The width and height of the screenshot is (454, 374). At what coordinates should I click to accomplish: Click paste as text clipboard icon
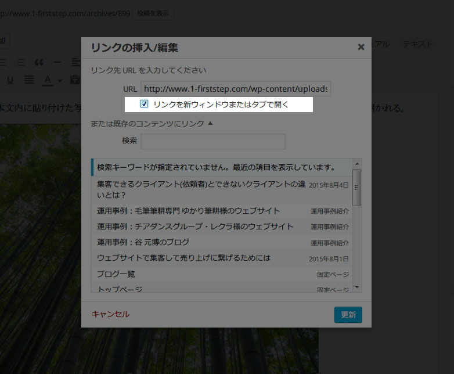click(75, 80)
